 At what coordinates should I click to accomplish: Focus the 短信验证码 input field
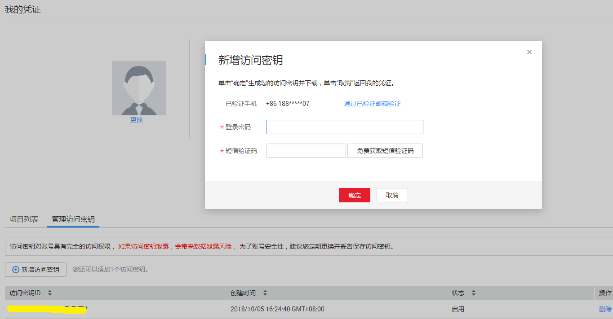[x=306, y=151]
